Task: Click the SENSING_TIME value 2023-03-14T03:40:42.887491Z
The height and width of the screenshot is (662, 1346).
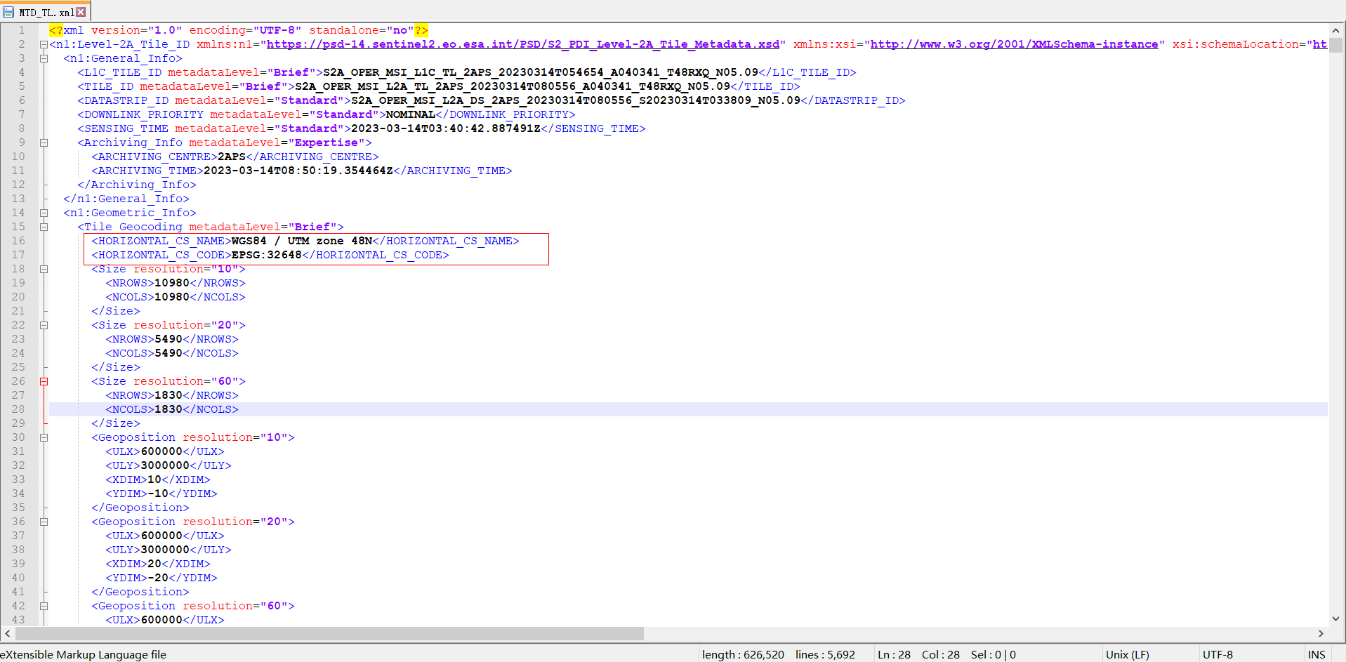Action: point(446,128)
